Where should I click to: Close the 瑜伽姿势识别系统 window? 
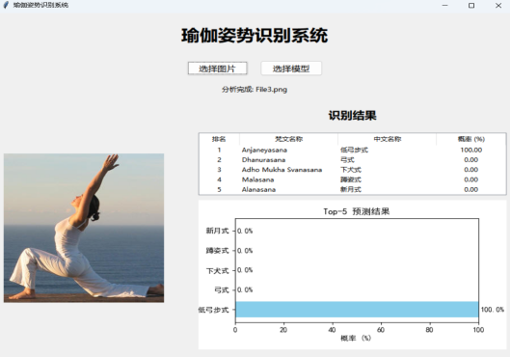498,6
